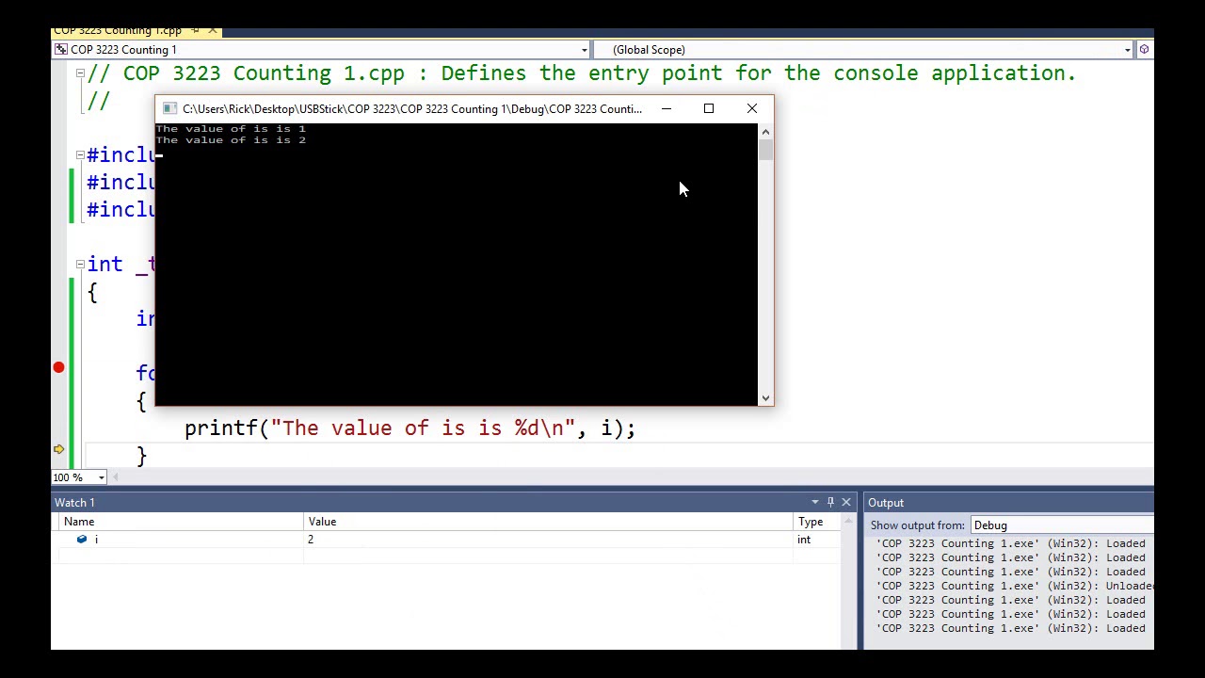This screenshot has height=678, width=1205.
Task: Select the variable icon beside i in Watch 1
Action: 82,540
